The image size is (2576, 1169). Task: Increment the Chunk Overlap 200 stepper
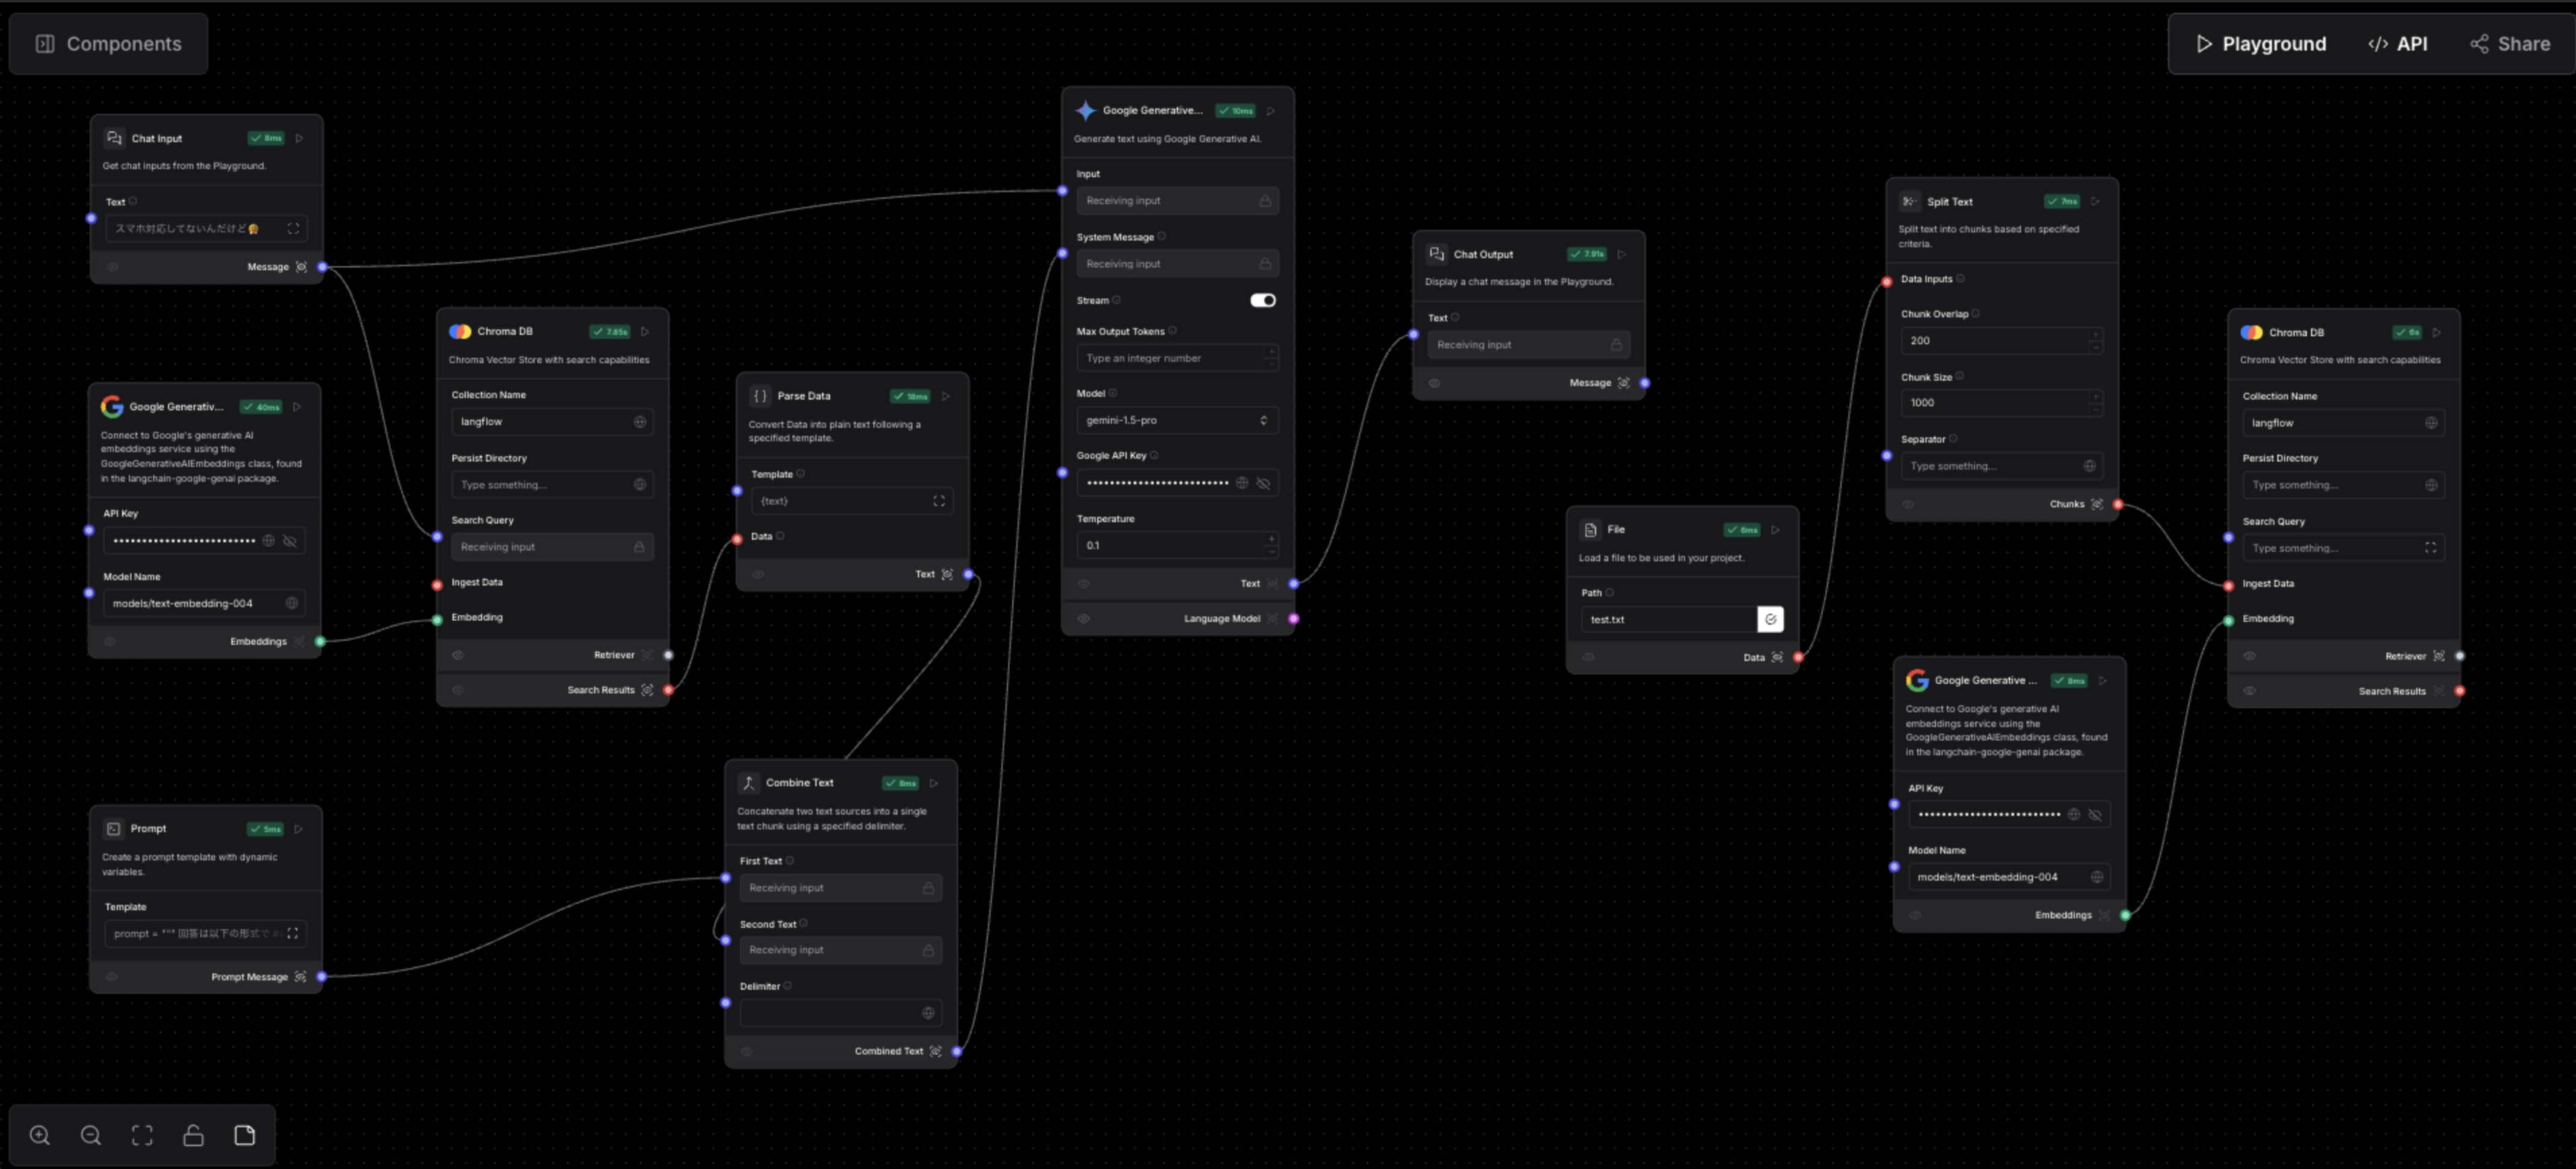[x=2095, y=335]
